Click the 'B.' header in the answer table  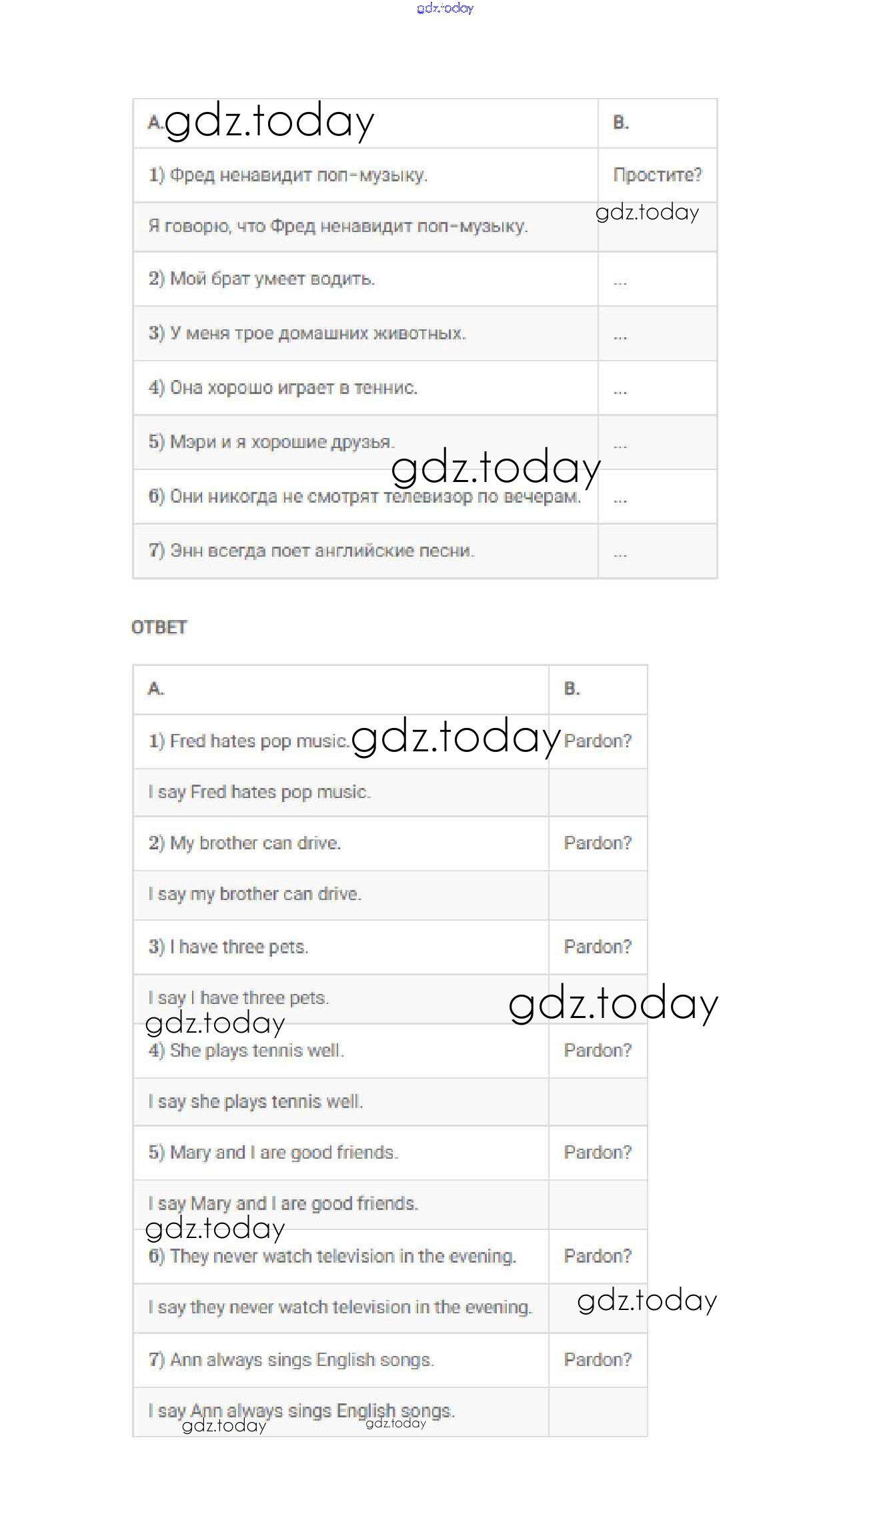(572, 689)
